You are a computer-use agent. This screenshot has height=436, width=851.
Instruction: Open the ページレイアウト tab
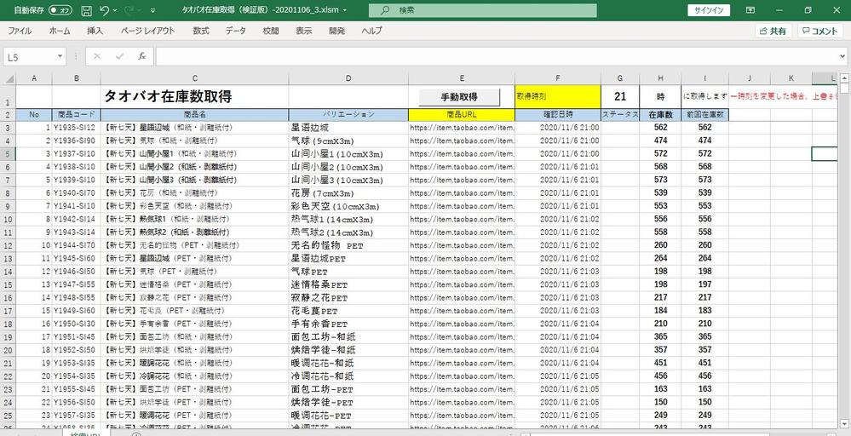click(147, 31)
